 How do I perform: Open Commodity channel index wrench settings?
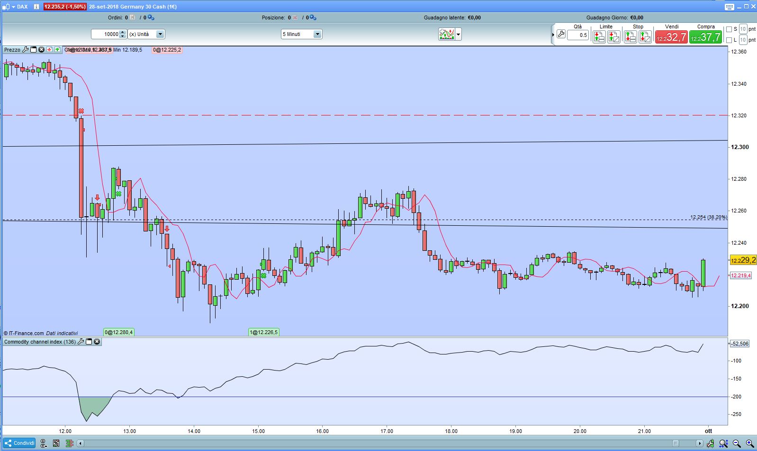point(81,341)
